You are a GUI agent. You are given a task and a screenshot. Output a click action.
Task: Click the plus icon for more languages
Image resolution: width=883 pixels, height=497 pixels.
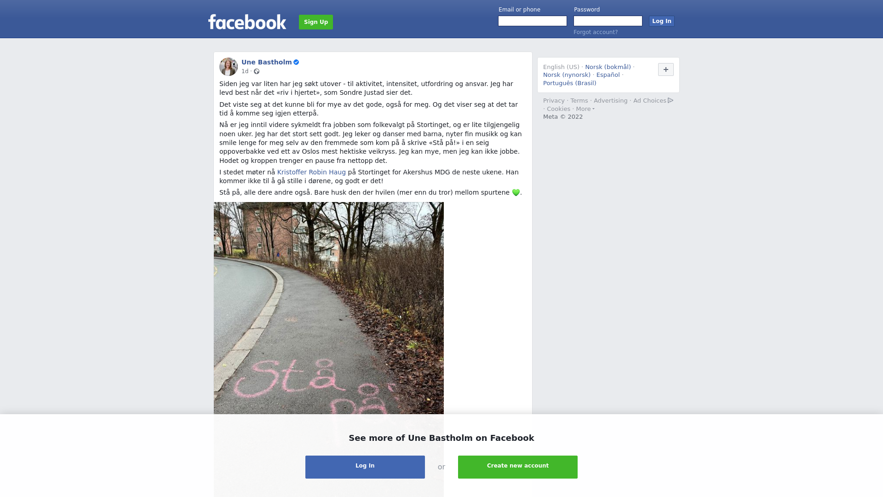click(665, 69)
